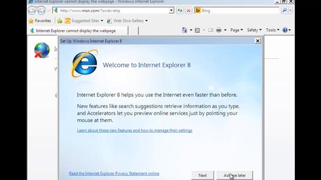
Task: Expand the Print options dropdown arrow
Action: [225, 30]
